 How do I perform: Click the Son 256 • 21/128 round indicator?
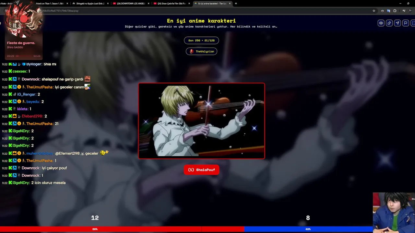(x=201, y=40)
